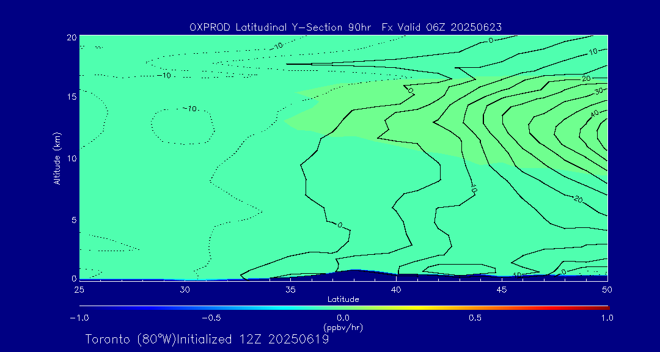Click the "30" contour line label
660x352 pixels.
tap(599, 91)
